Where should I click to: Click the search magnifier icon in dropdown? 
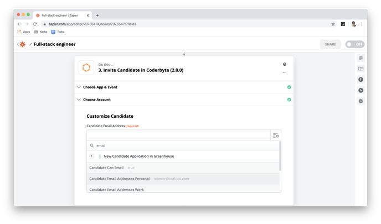tap(92, 145)
